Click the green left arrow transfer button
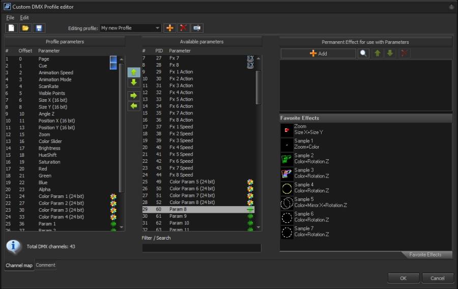Screen dimensions: 458x289 coord(133,106)
